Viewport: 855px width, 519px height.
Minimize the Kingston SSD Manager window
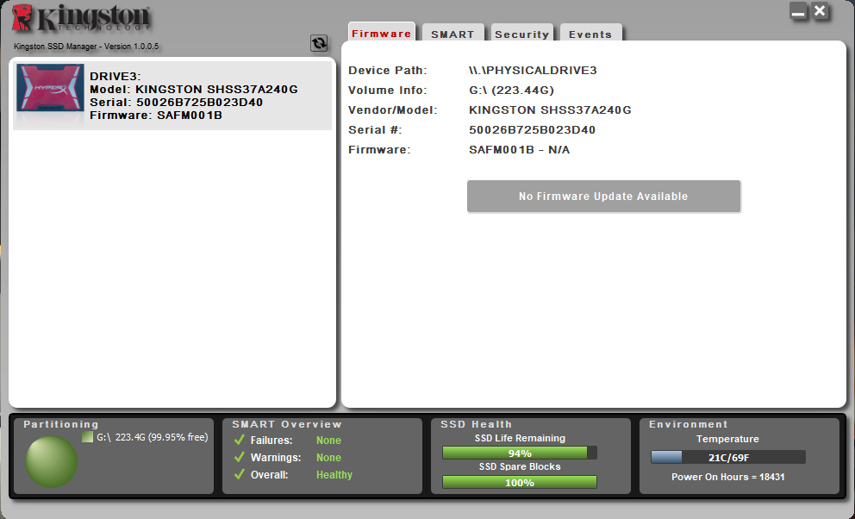click(x=798, y=11)
